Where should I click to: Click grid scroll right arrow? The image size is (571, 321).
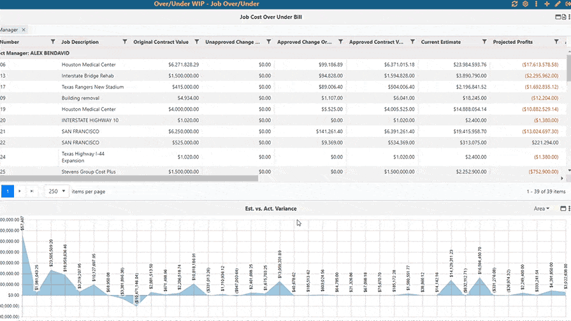click(562, 178)
